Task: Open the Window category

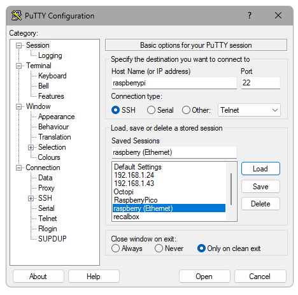Action: click(38, 106)
